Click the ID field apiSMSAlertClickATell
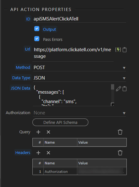The image size is (139, 187). tap(80, 19)
